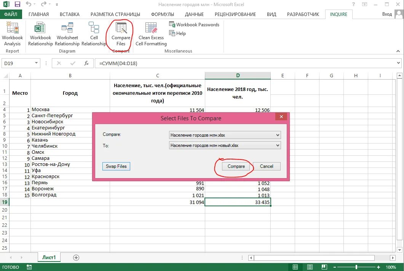Image resolution: width=404 pixels, height=271 pixels.
Task: Switch to the ДАННЫЕ tab
Action: click(x=194, y=14)
